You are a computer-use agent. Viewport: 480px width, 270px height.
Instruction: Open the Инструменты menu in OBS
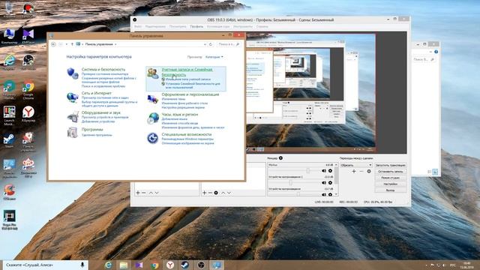coord(243,27)
